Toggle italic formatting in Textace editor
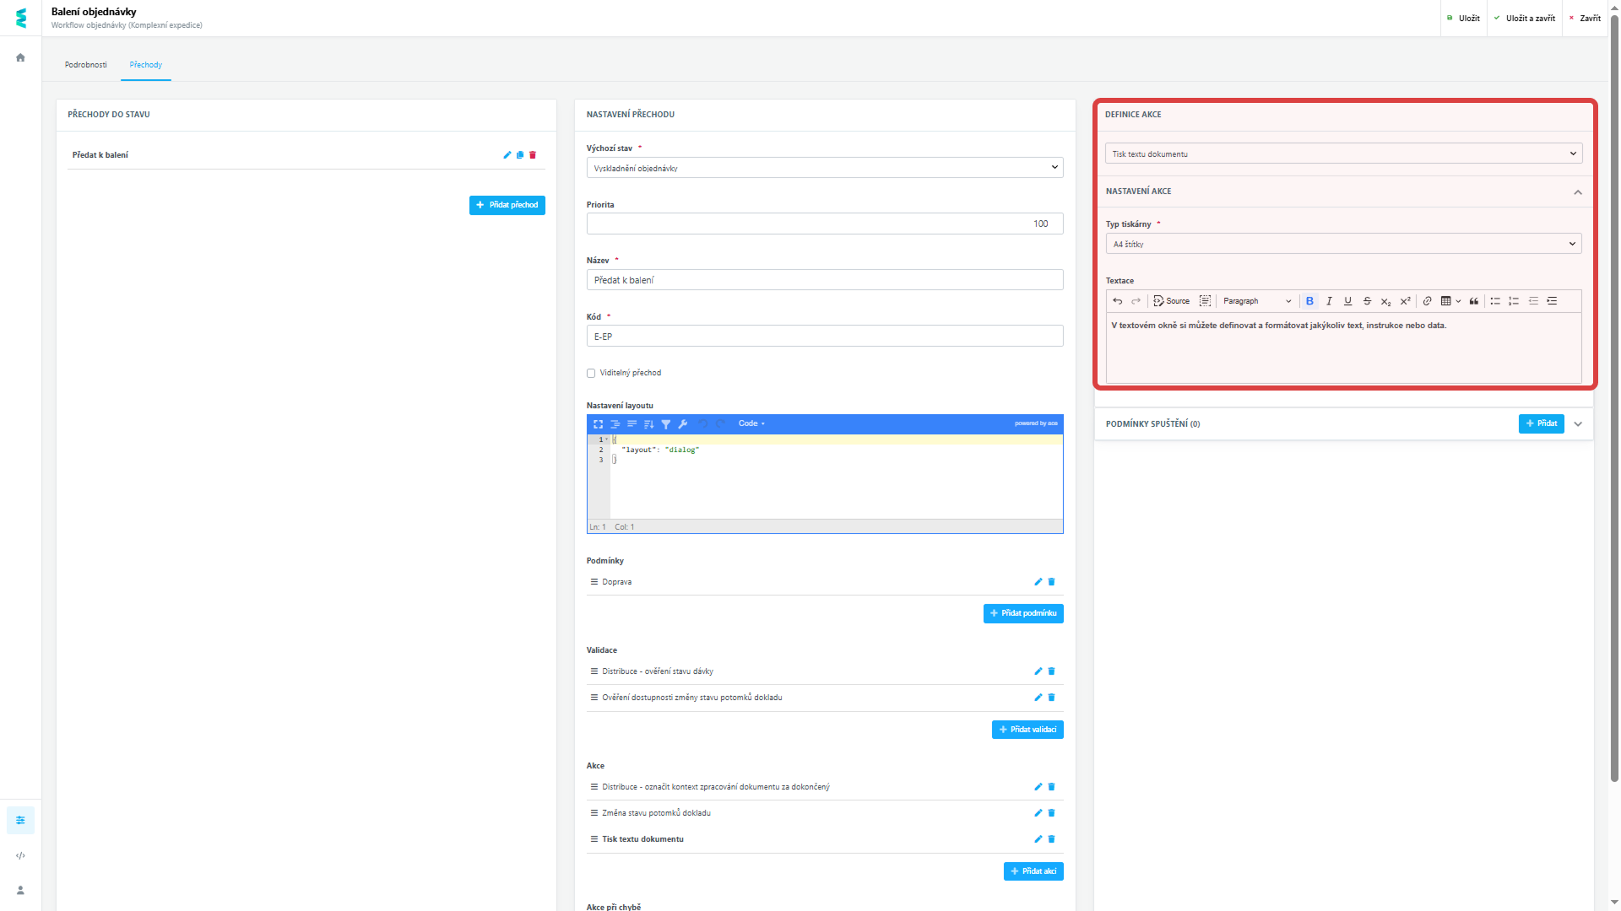The image size is (1621, 911). [1330, 301]
